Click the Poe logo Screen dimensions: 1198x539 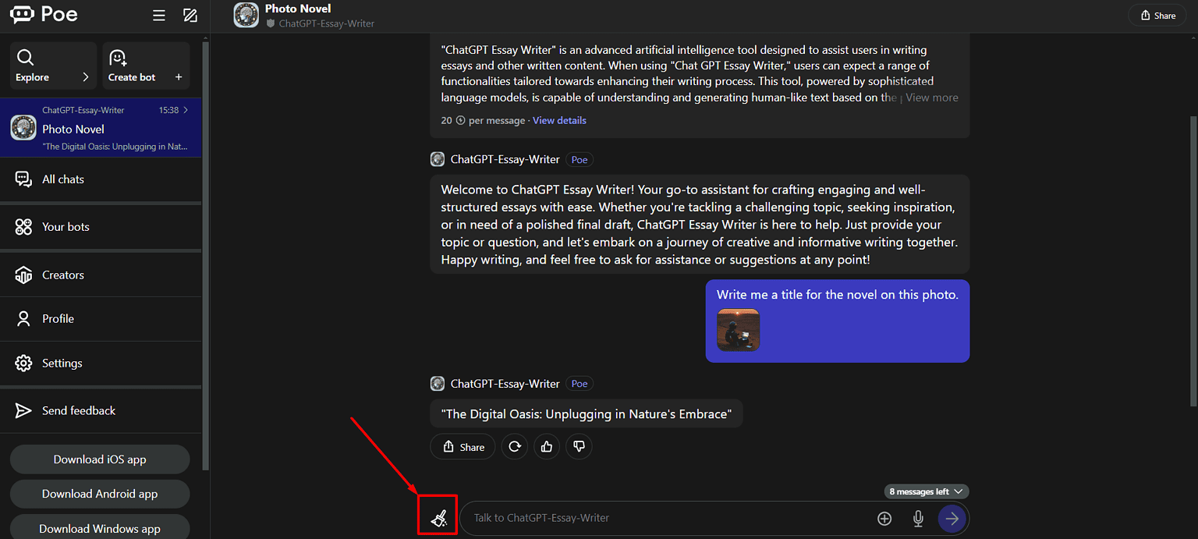click(x=44, y=15)
